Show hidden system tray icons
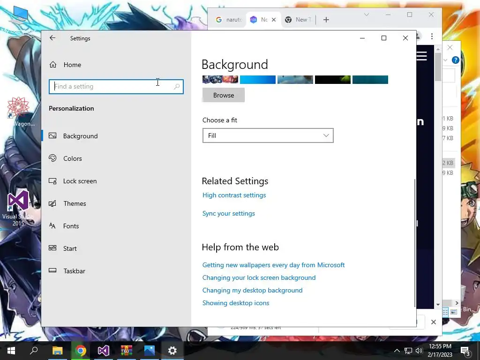The width and height of the screenshot is (480, 360). coord(397,351)
